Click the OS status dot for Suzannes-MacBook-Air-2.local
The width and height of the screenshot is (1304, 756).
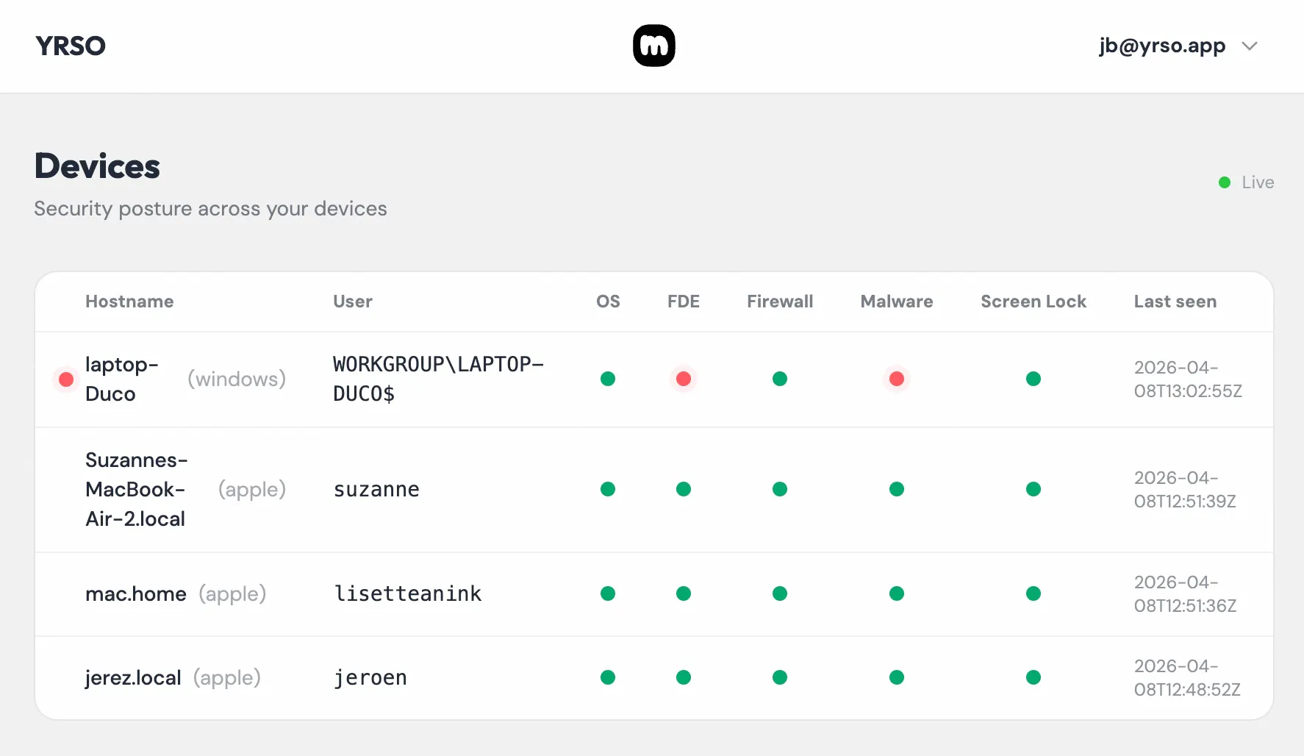608,489
